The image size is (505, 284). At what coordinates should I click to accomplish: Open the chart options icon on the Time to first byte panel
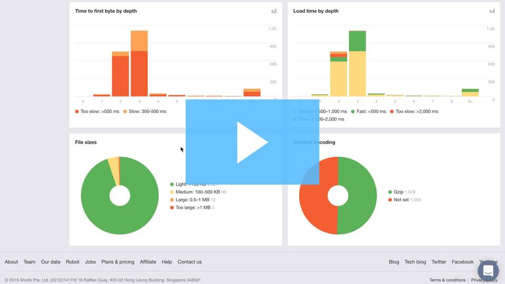(x=274, y=11)
